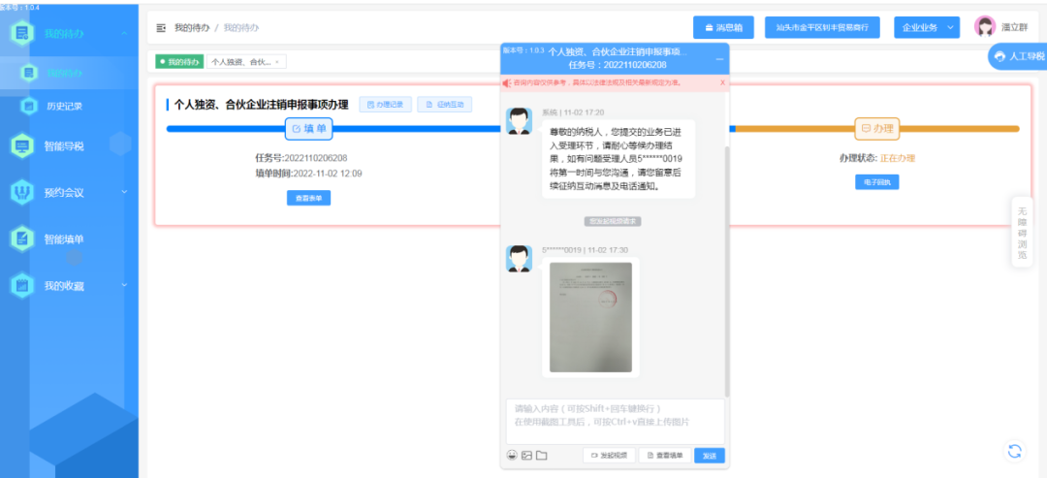
Task: Dismiss the red advisory notice banner
Action: (x=722, y=82)
